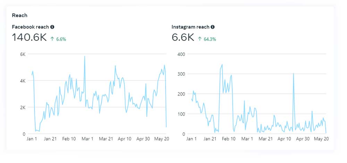Click the green up arrow next to 6.6%
Viewport: 347px width, 163px height.
52,39
